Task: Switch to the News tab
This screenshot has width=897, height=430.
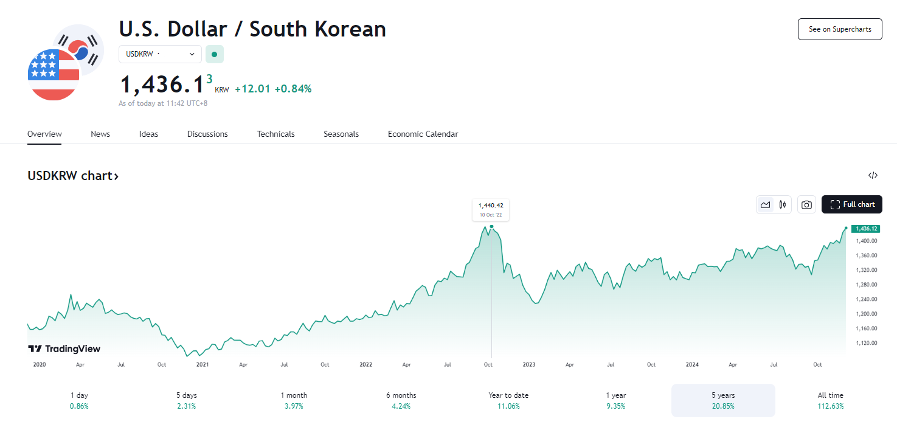Action: 100,134
